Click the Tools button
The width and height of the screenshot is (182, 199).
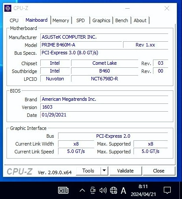tap(88, 171)
